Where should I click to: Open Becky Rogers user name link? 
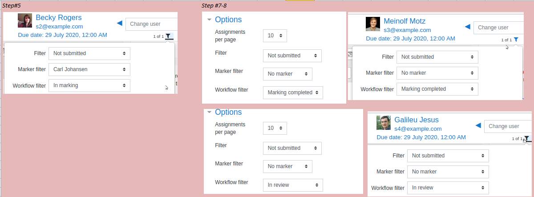[x=59, y=18]
